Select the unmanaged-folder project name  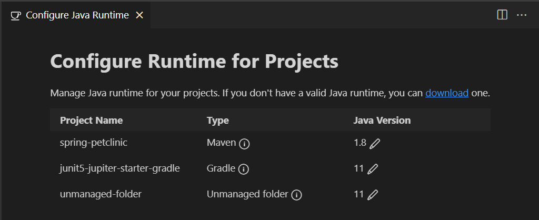tap(101, 194)
